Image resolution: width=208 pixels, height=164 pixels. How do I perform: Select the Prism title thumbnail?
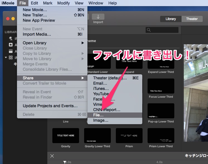[129, 136]
